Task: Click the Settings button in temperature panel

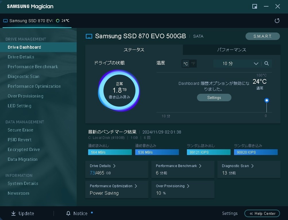Action: [214, 97]
